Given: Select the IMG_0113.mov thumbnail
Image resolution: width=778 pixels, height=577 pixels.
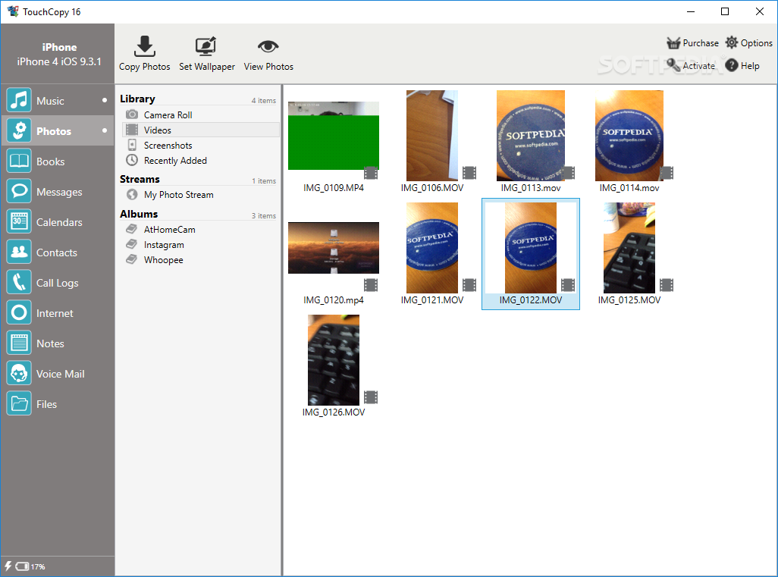Looking at the screenshot, I should [530, 136].
